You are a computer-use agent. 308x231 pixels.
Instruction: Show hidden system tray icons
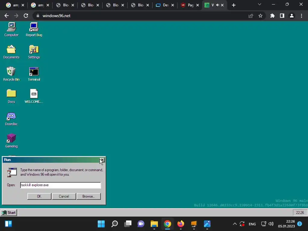[235, 224]
